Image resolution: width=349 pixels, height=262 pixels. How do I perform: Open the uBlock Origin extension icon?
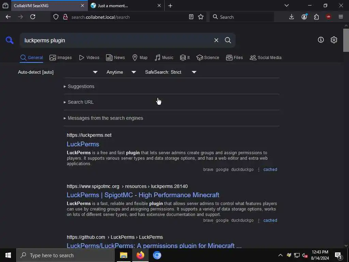pos(329,17)
